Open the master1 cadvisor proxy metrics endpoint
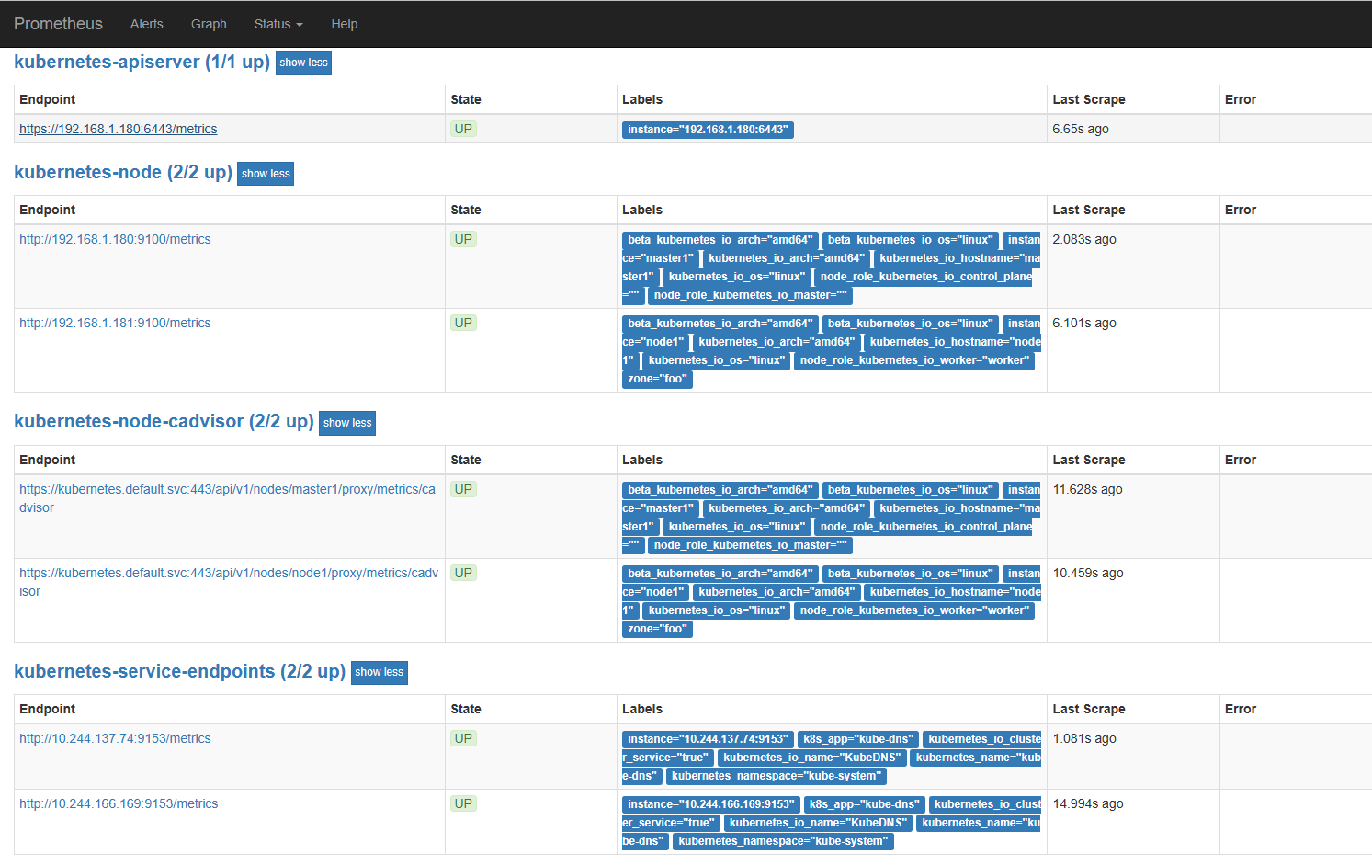 pos(227,498)
